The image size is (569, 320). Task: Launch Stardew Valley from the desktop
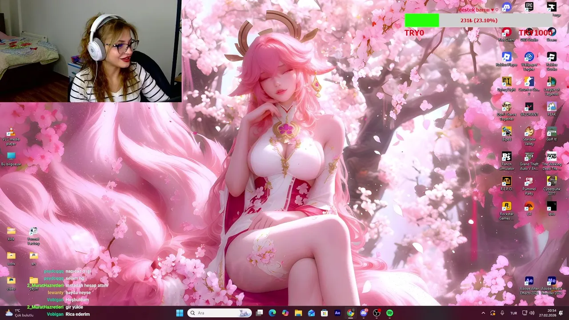point(529,136)
